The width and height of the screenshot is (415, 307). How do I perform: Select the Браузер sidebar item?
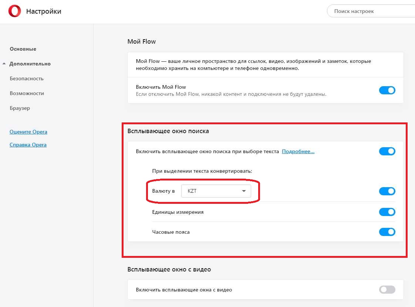[x=20, y=108]
